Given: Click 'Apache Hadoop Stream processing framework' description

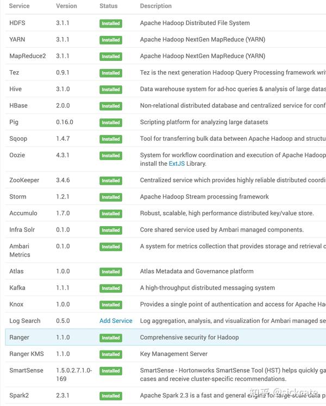Looking at the screenshot, I should point(204,197).
